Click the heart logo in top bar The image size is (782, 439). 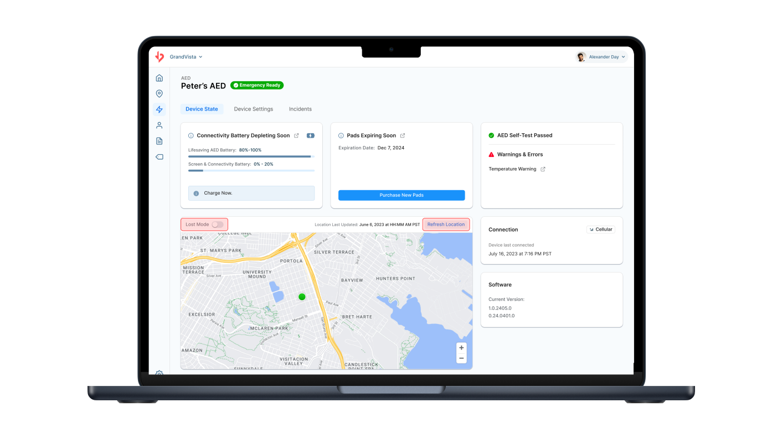pos(160,56)
